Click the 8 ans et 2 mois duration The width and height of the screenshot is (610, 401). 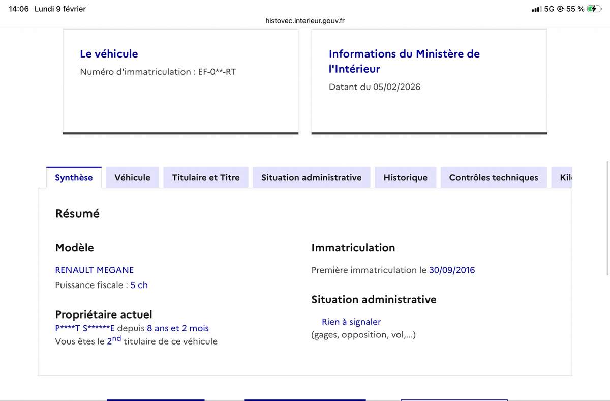click(178, 329)
